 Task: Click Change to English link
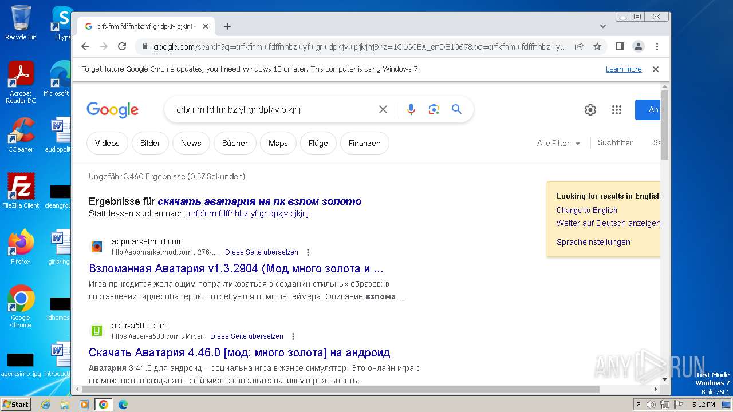pos(587,211)
